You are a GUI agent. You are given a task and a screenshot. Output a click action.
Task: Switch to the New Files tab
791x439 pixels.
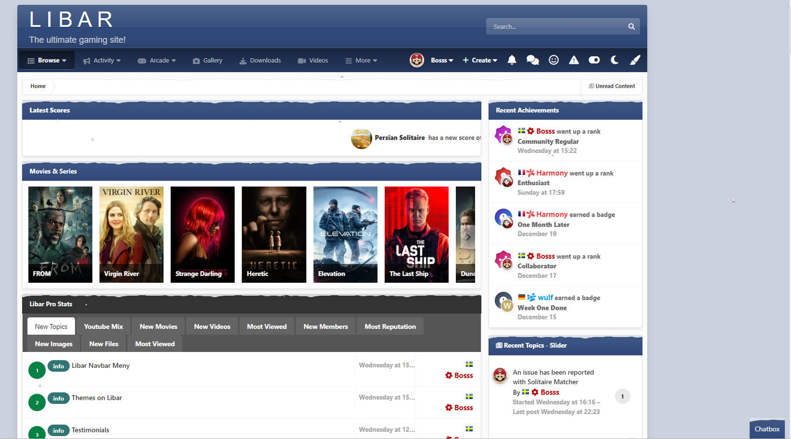click(104, 344)
